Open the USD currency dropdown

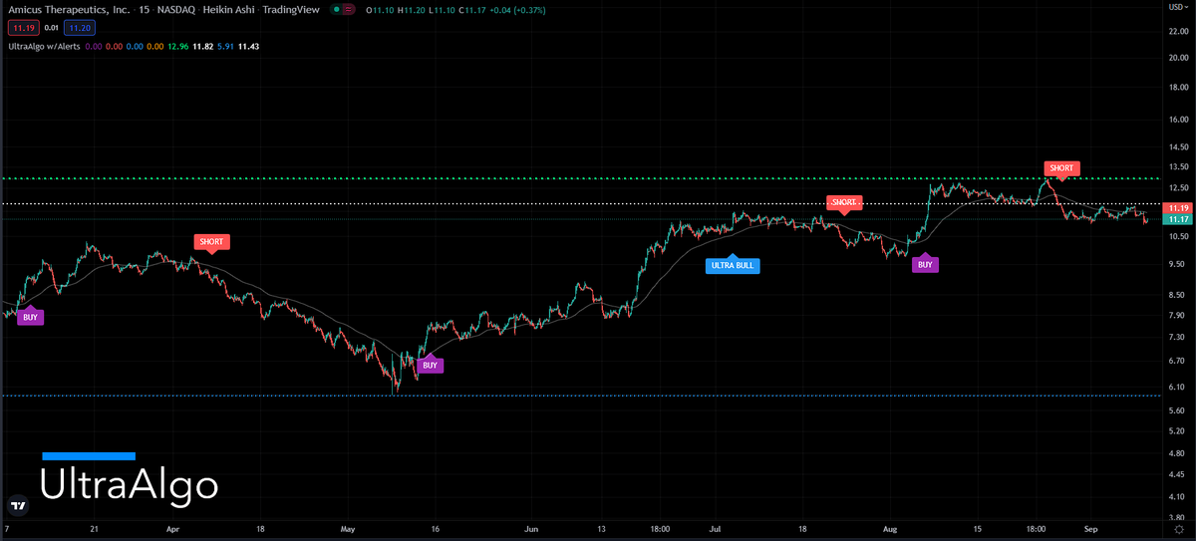(x=1177, y=8)
